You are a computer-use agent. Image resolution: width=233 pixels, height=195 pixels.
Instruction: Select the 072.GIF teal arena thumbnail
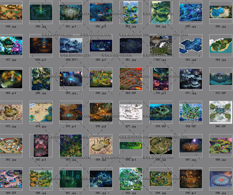[x=221, y=79]
